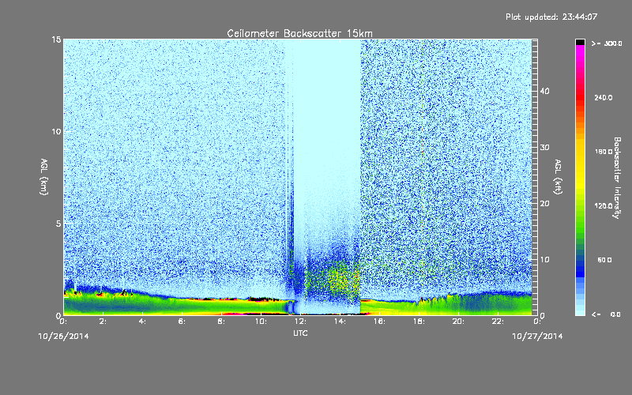
Task: Select the "5" tick on the km axis
Action: point(58,224)
